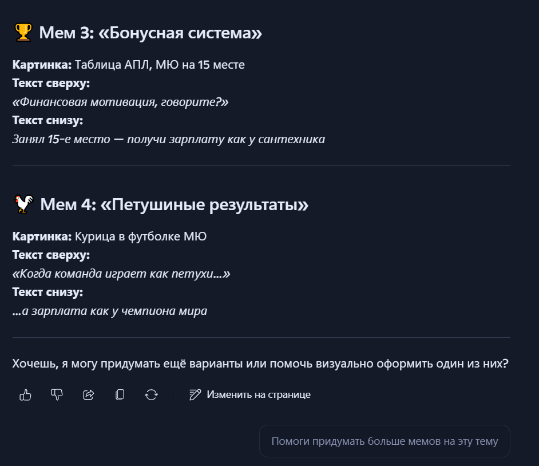Click the thumbs down icon to dislike the response
539x466 pixels.
tap(57, 394)
